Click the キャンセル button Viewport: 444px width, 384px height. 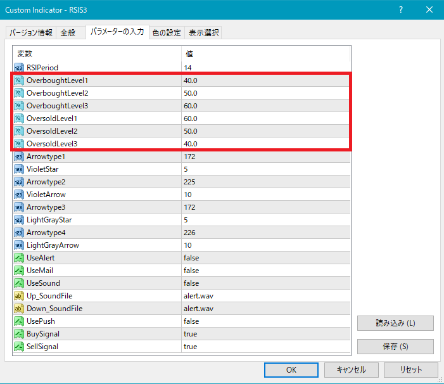pos(351,370)
